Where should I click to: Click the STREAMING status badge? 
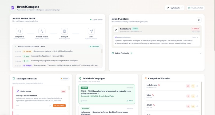94,46
